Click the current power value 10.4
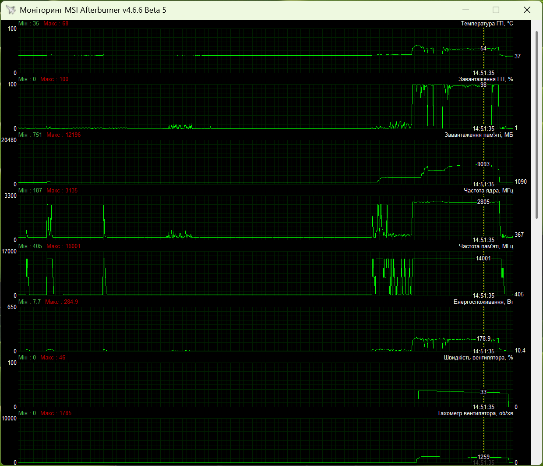 coord(520,351)
